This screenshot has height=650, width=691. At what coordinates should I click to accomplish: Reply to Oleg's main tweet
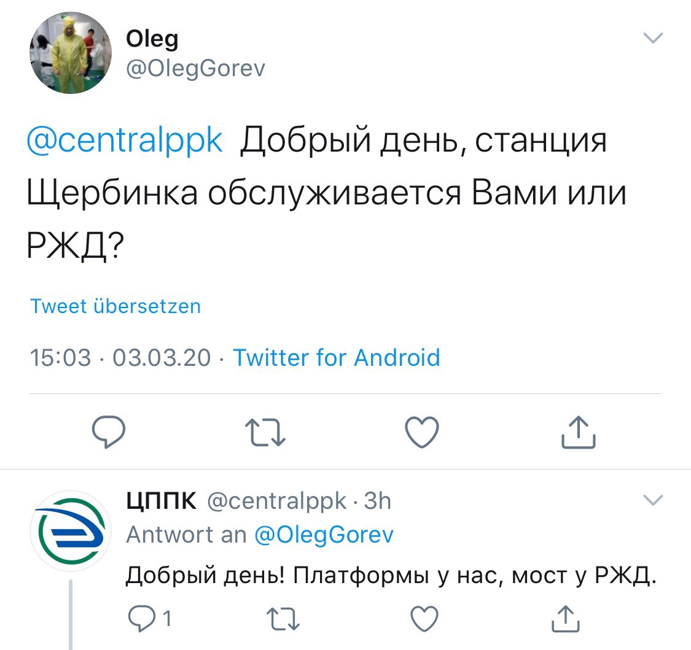coord(109,432)
